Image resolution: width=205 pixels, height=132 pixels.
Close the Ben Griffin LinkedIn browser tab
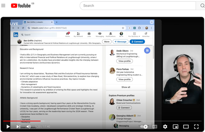[52, 22]
